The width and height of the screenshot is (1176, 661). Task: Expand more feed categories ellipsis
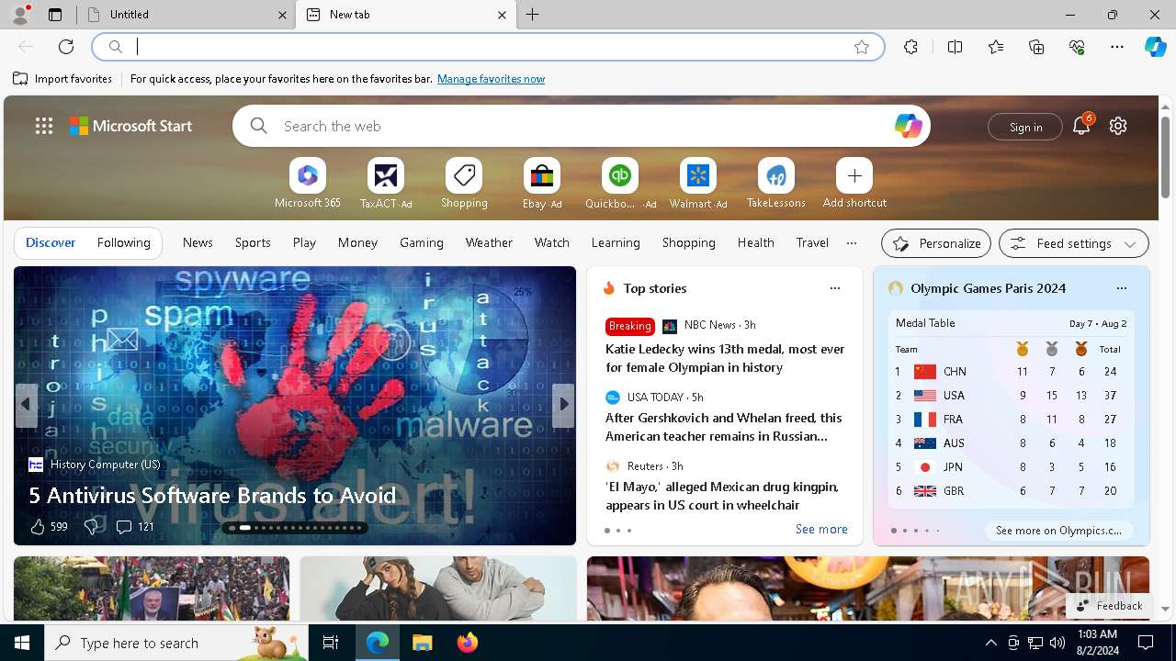[852, 243]
